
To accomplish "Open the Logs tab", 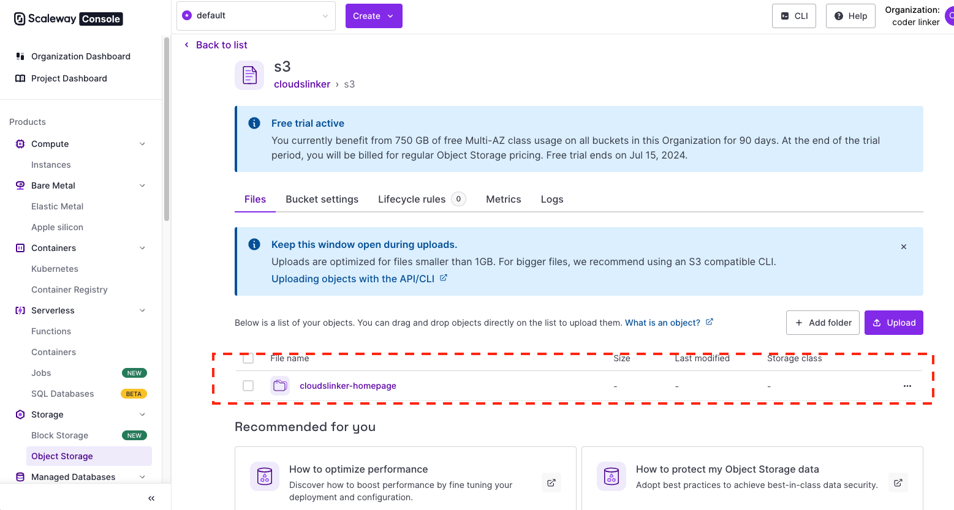I will click(552, 199).
